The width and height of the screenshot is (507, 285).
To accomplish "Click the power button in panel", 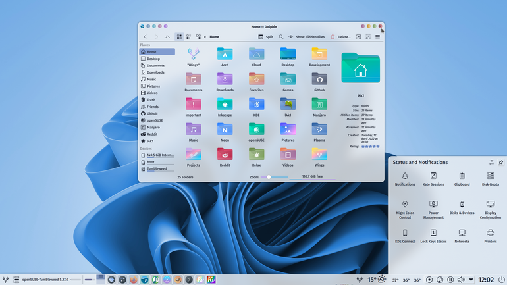I will [502, 280].
